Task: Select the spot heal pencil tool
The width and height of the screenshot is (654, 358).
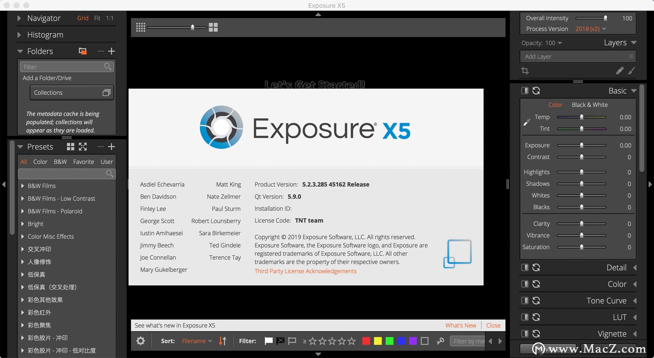Action: [620, 71]
